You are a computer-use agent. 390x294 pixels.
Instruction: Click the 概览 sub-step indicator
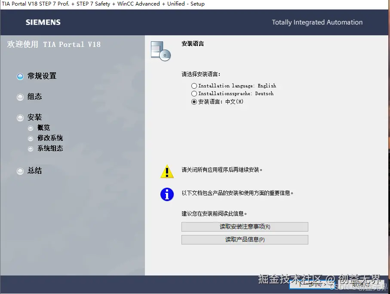tap(31, 128)
